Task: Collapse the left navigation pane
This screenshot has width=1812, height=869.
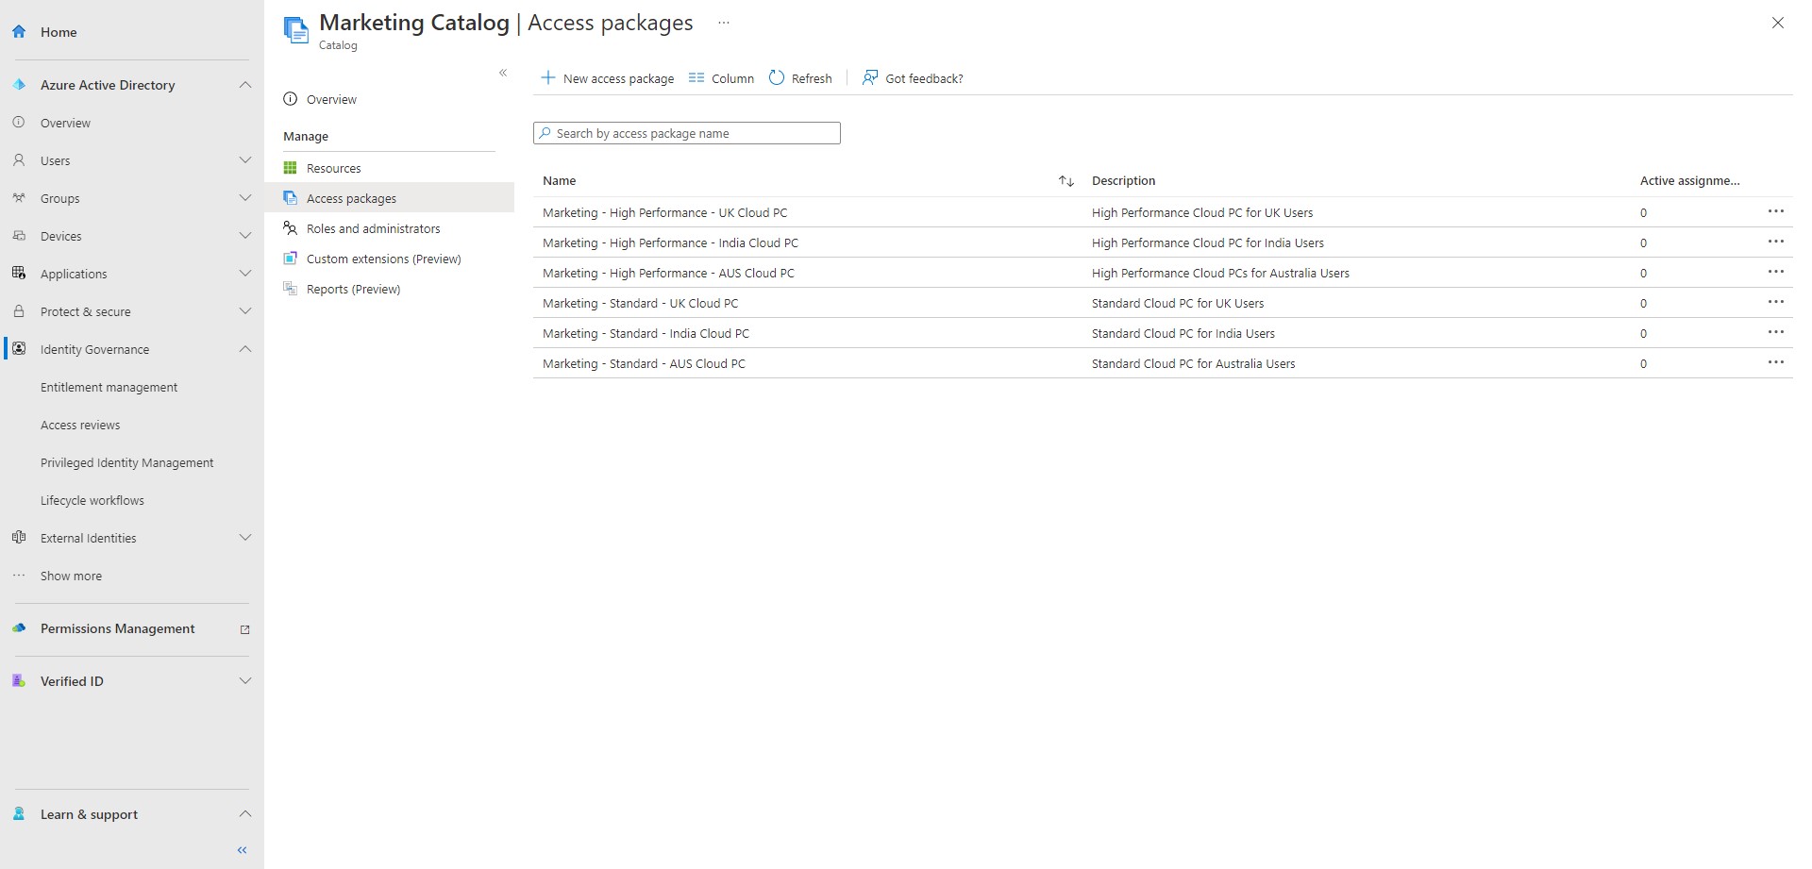Action: point(241,849)
